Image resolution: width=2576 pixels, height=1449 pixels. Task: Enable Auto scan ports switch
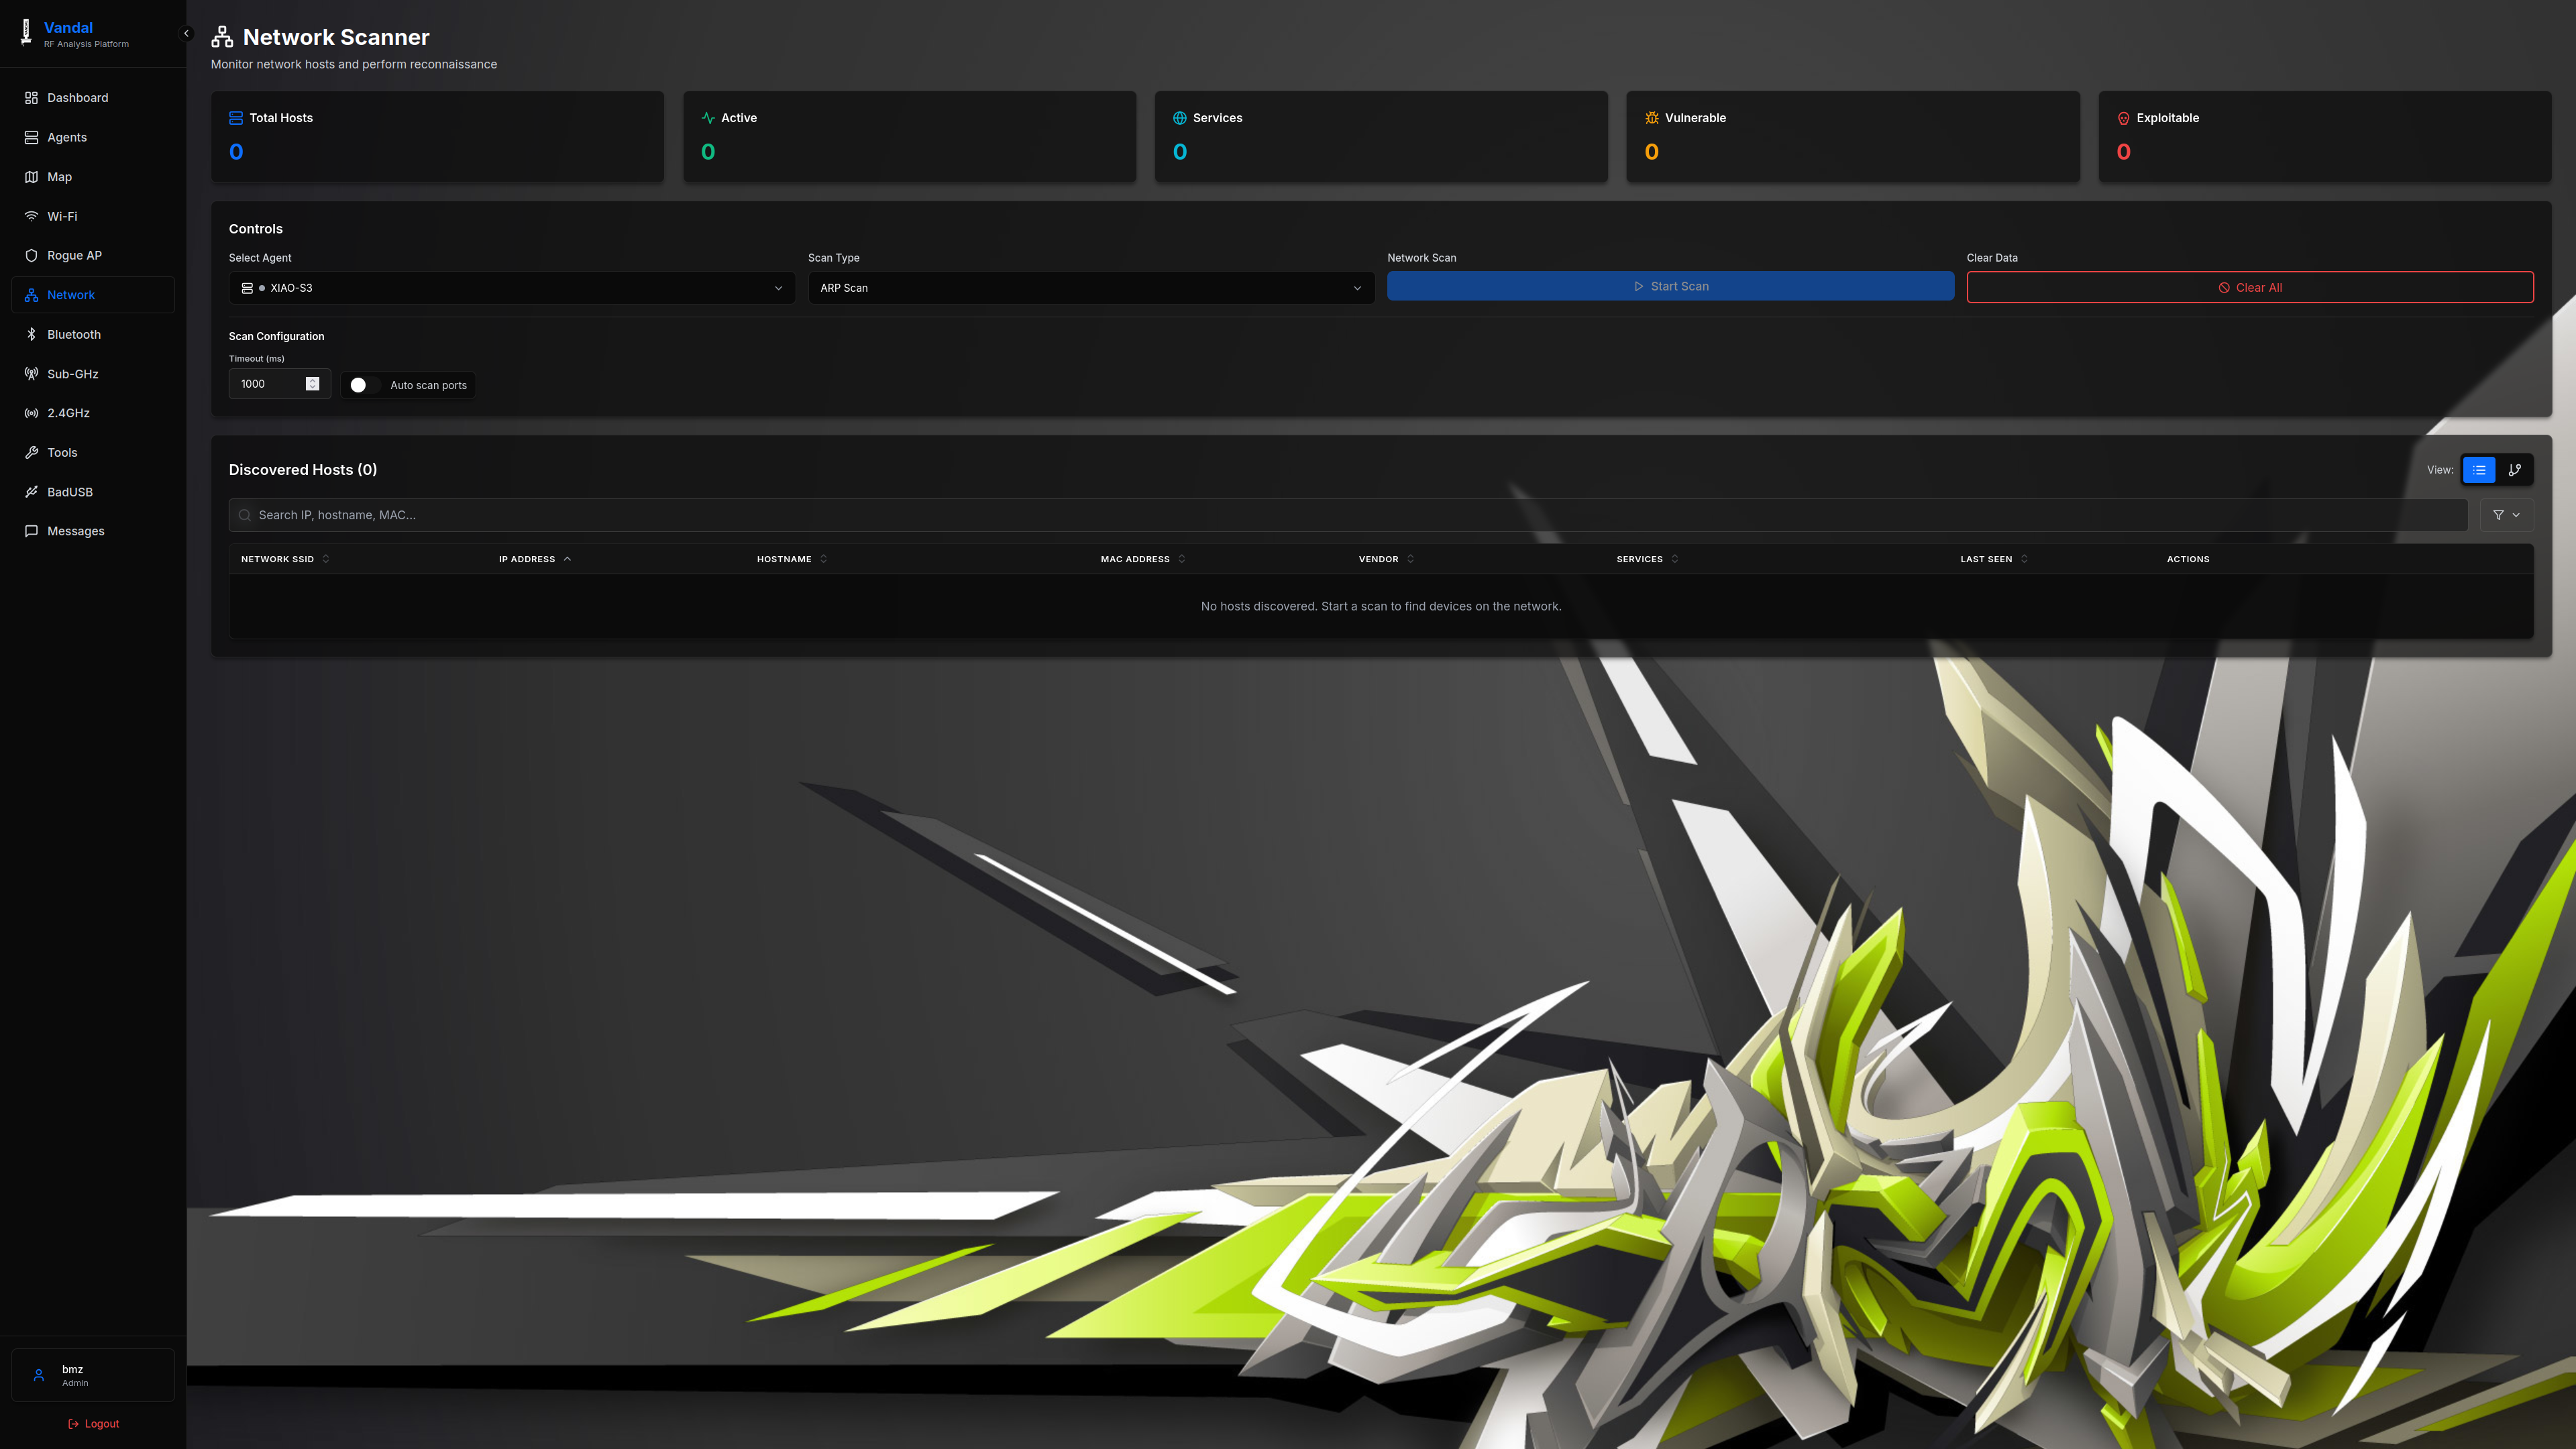(363, 385)
